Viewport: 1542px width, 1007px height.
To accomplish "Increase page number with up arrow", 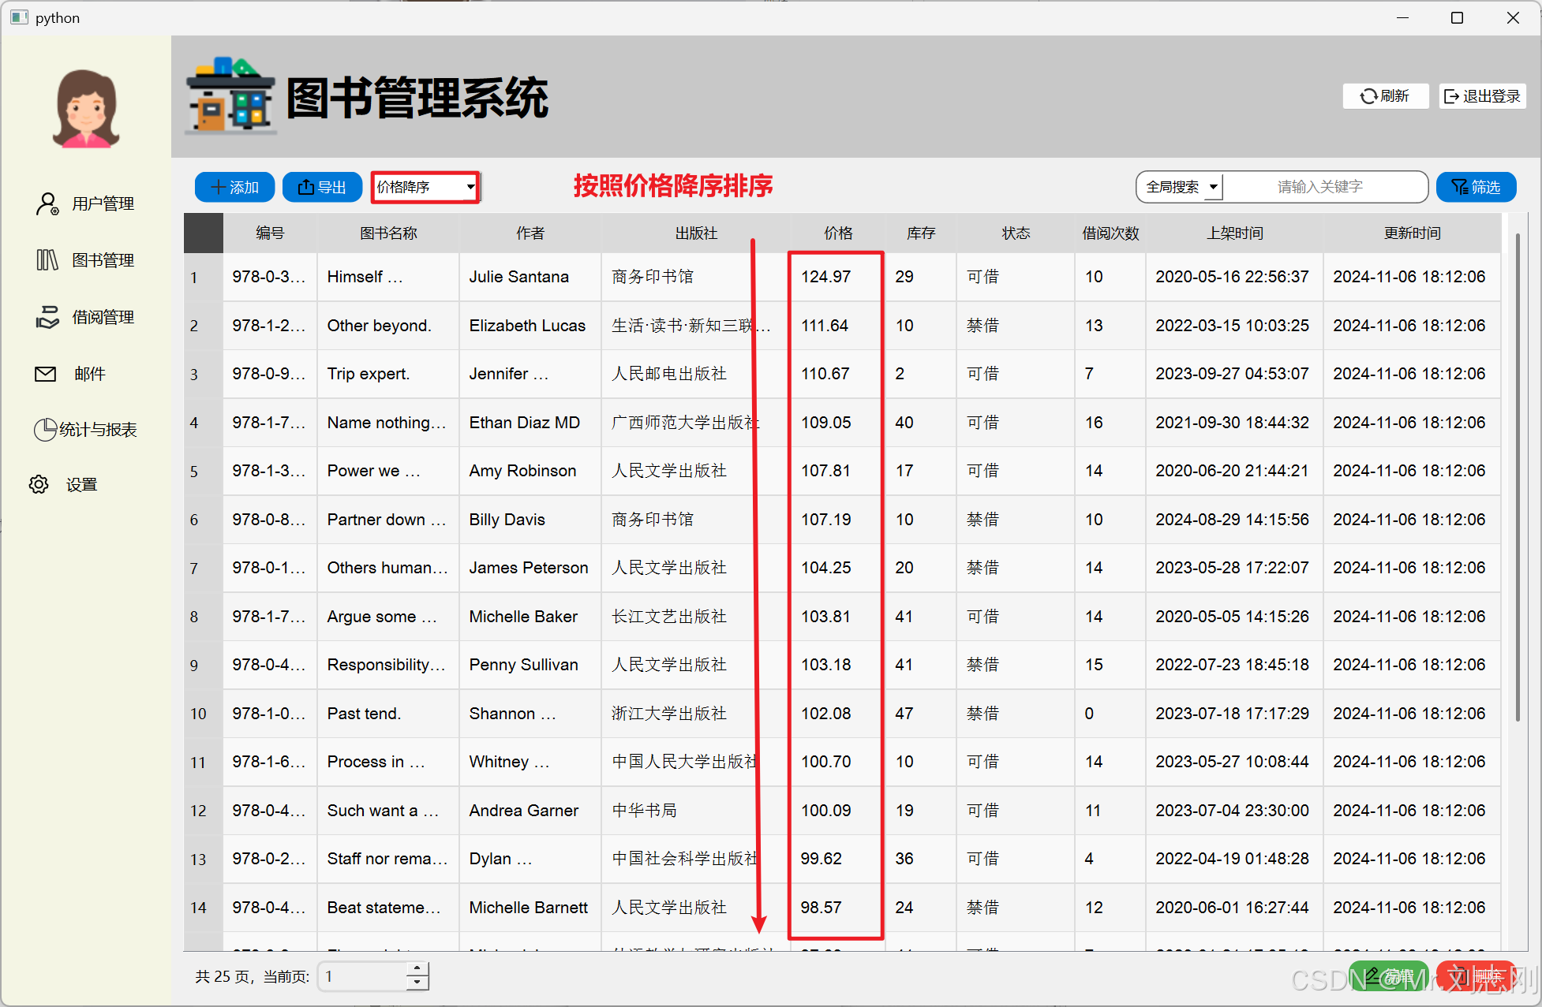I will coord(417,968).
